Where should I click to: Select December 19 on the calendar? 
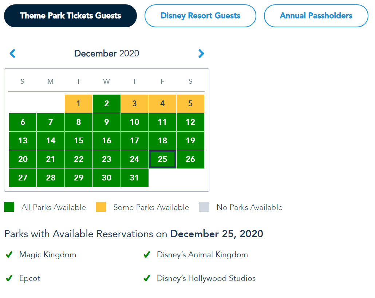(190, 141)
